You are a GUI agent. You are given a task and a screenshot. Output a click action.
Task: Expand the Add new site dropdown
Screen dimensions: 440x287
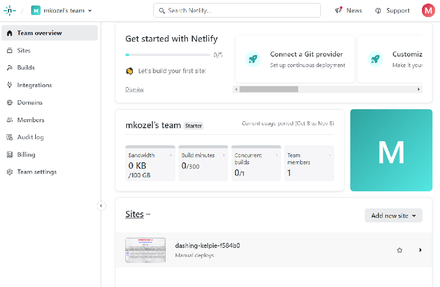pyautogui.click(x=393, y=215)
